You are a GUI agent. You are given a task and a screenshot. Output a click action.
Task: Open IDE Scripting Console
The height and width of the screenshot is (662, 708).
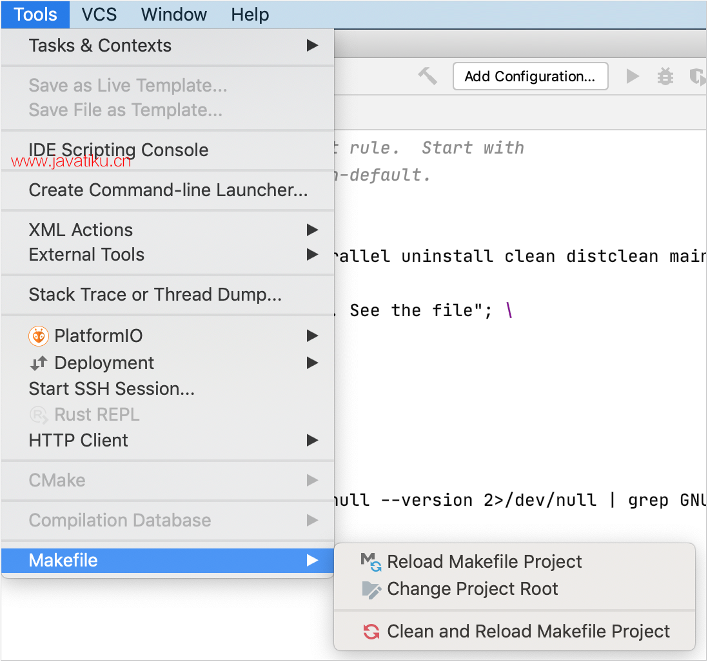click(168, 150)
